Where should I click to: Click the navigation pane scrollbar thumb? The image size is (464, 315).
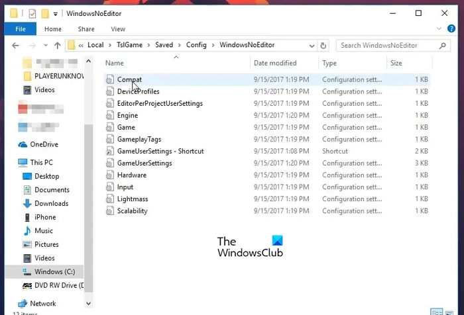click(x=88, y=208)
